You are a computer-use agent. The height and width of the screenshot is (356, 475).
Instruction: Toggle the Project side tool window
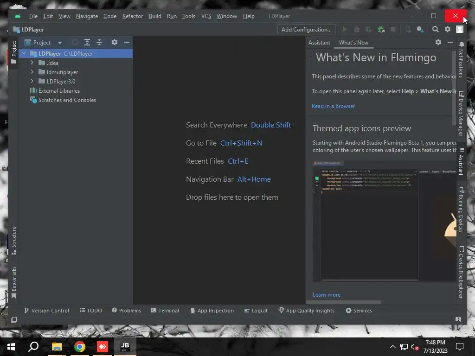click(x=14, y=52)
